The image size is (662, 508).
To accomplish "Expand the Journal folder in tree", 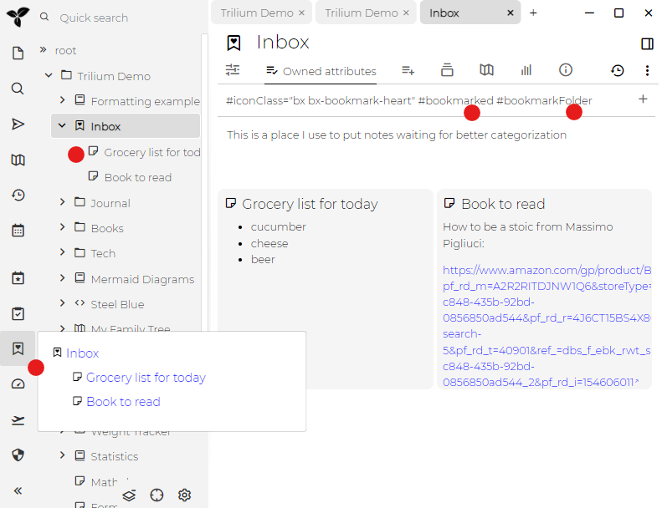I will point(62,202).
